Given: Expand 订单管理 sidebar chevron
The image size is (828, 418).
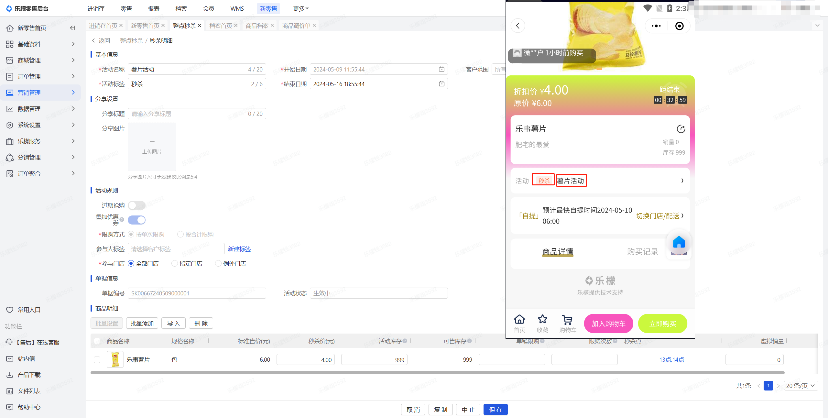Looking at the screenshot, I should point(73,76).
